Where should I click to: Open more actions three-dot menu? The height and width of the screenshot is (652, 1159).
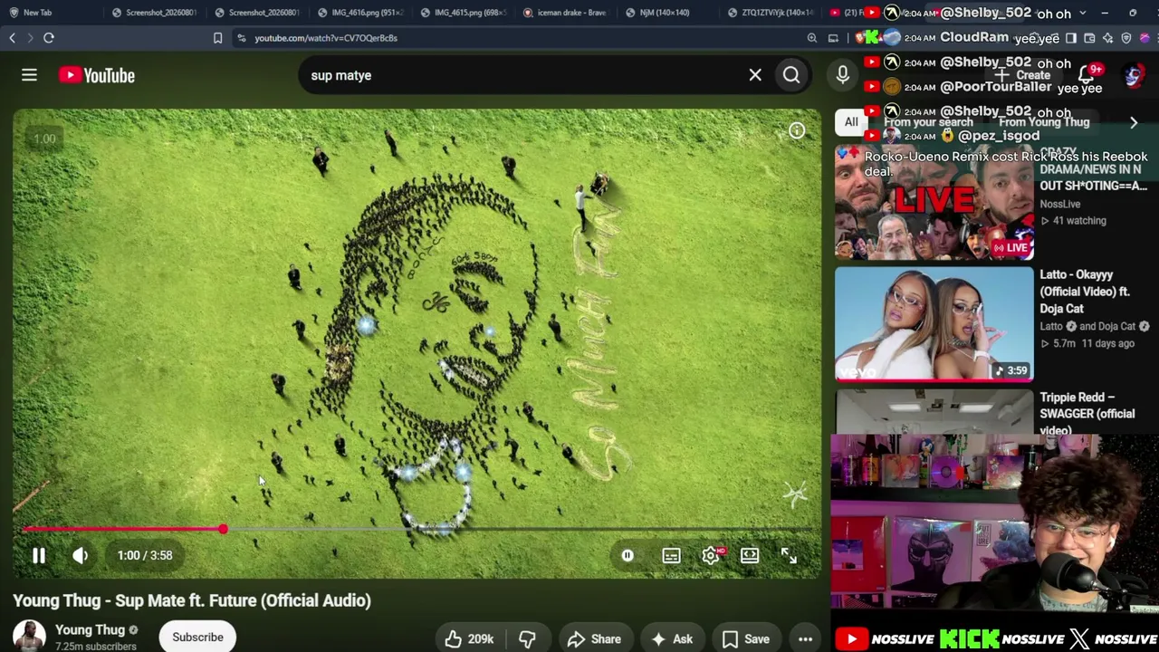point(805,638)
